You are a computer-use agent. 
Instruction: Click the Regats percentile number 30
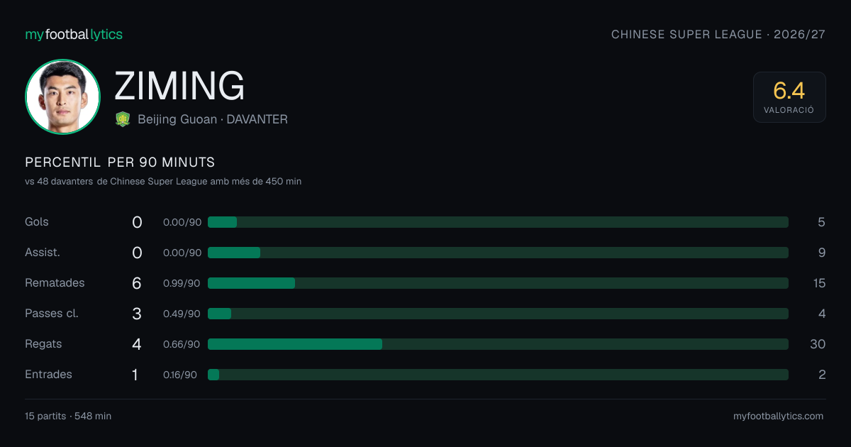pyautogui.click(x=818, y=344)
